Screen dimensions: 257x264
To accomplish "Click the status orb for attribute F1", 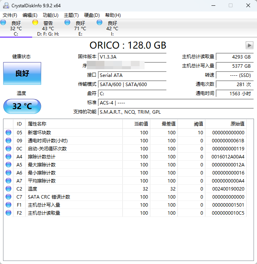I will [x=8, y=205].
